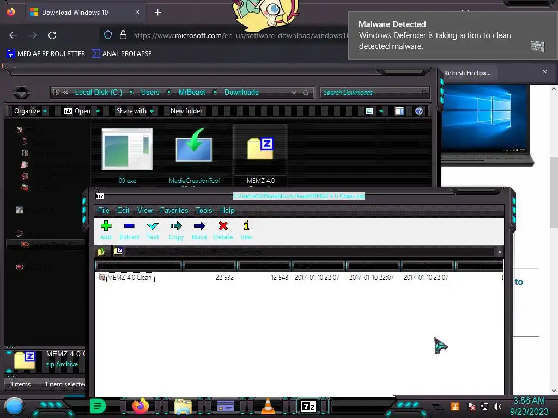Click the network tray icon

(x=484, y=406)
